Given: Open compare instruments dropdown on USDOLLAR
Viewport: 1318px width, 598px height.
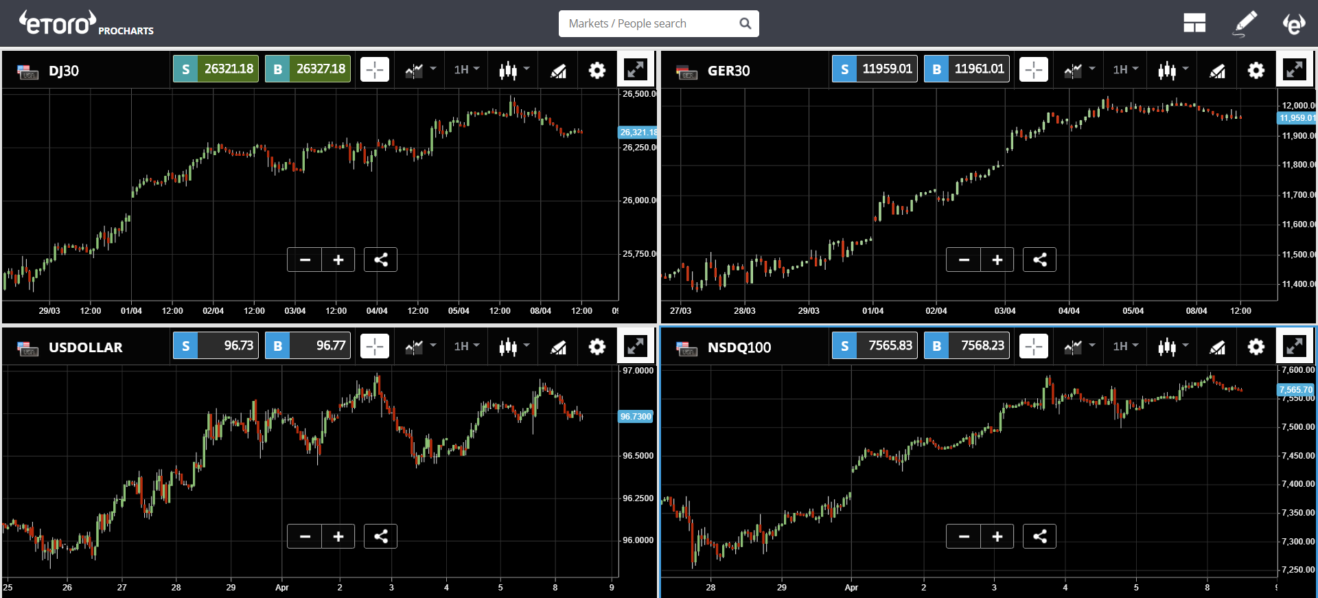Looking at the screenshot, I should pyautogui.click(x=420, y=347).
